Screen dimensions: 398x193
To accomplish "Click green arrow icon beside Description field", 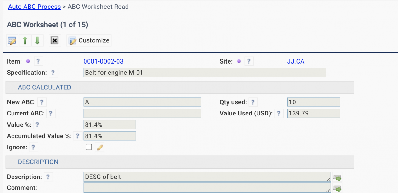I will pos(337,177).
